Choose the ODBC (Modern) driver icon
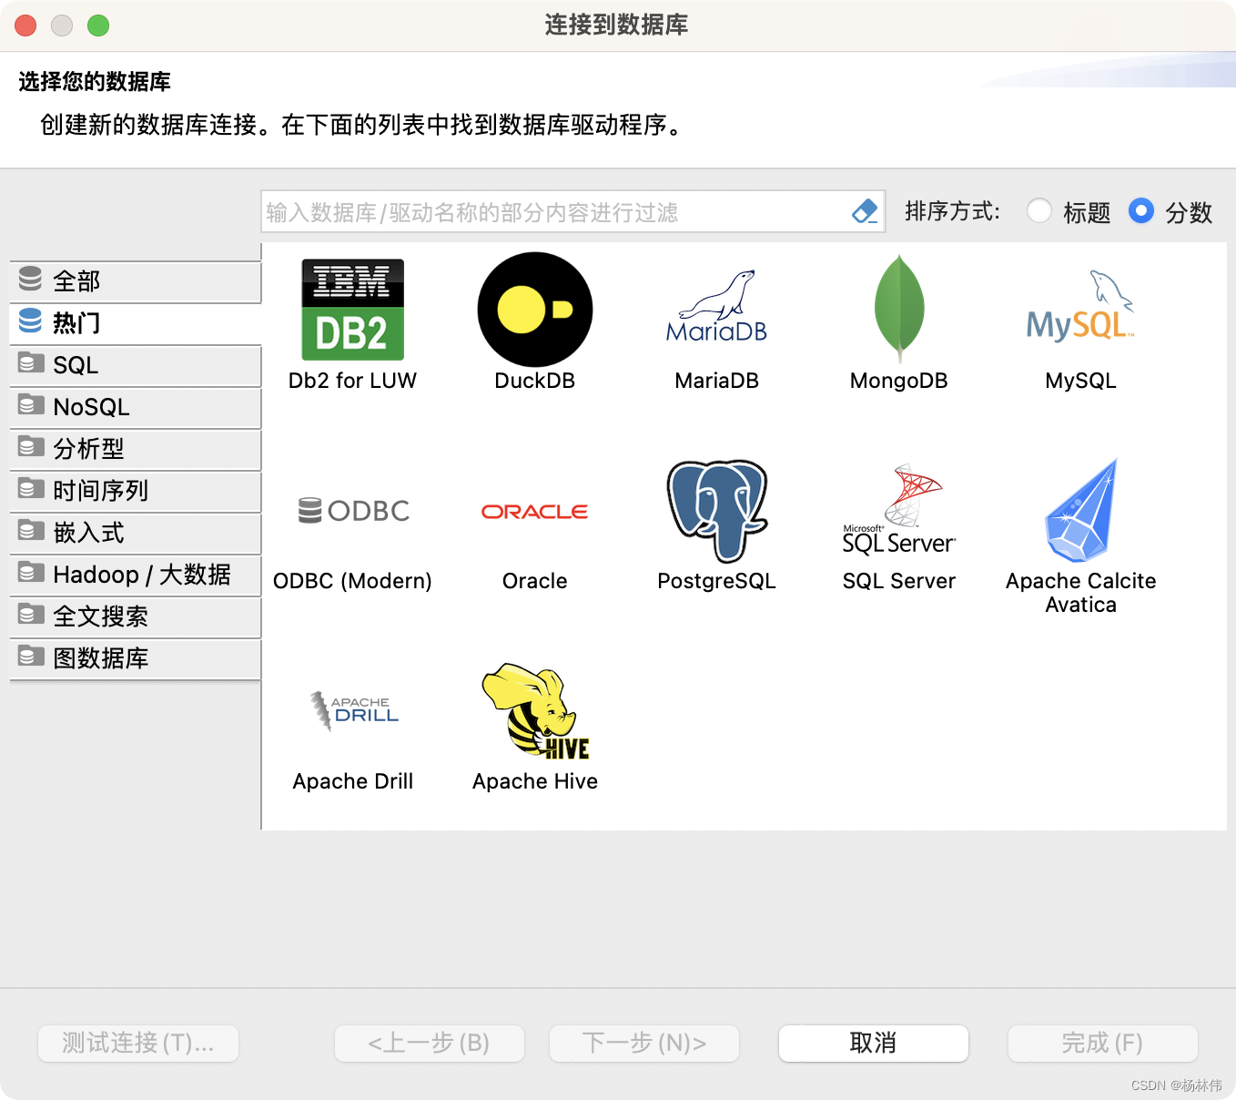Viewport: 1236px width, 1100px height. pyautogui.click(x=354, y=511)
